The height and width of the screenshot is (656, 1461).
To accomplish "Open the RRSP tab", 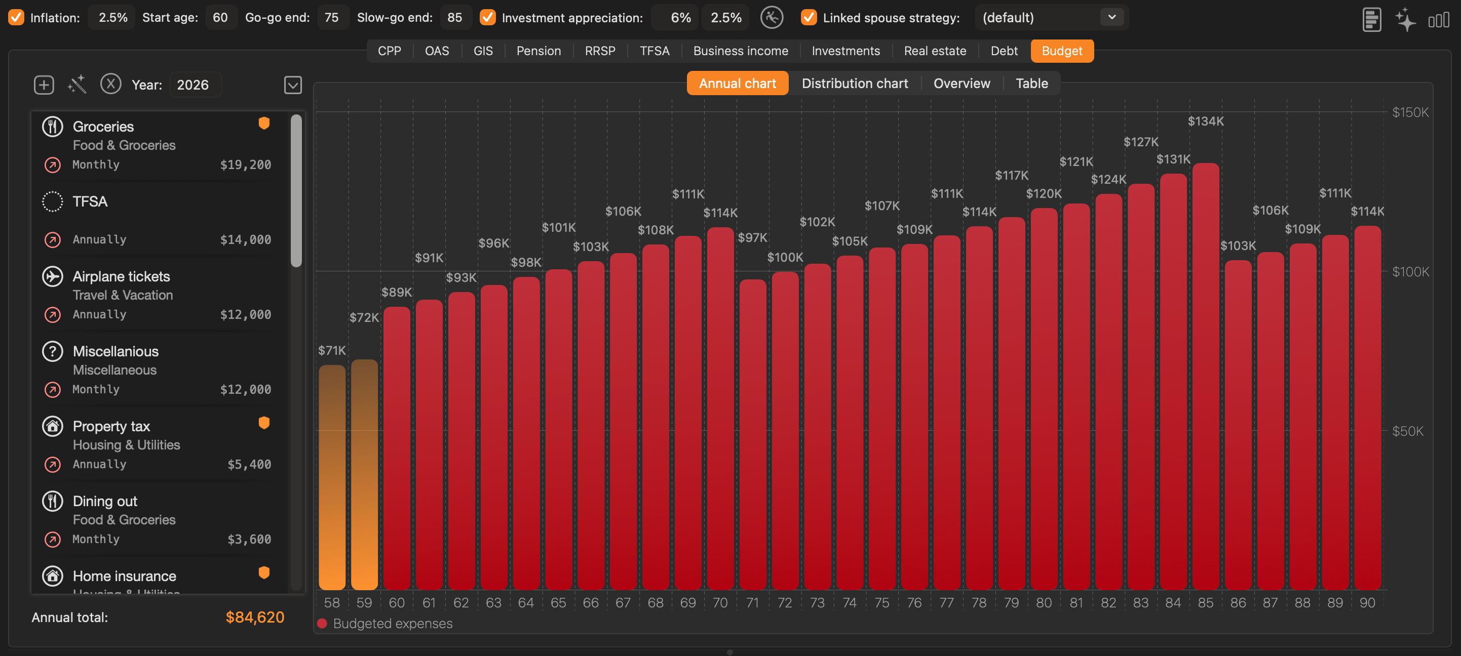I will 600,51.
